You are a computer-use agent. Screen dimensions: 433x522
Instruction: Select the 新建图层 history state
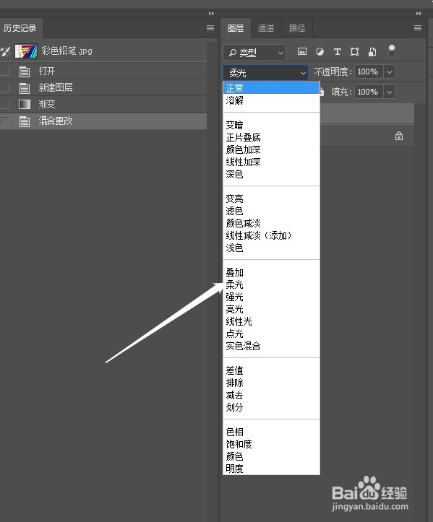coord(103,87)
